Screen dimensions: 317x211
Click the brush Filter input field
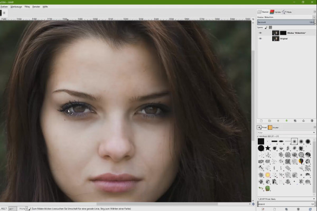pyautogui.click(x=285, y=132)
